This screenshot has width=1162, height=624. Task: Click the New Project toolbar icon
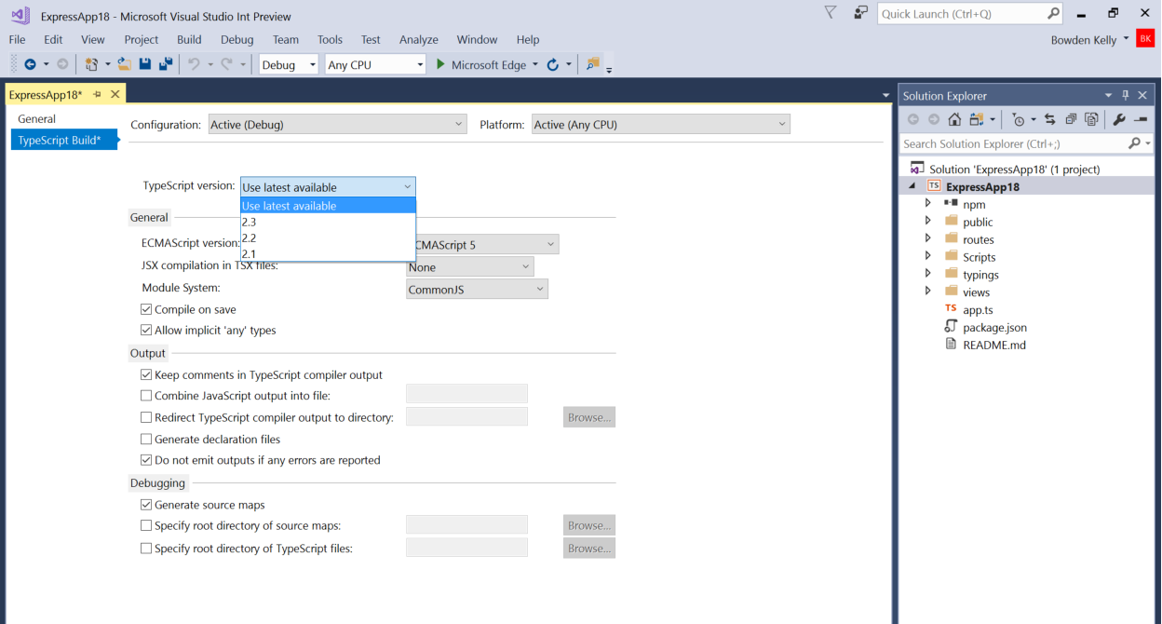tap(91, 64)
